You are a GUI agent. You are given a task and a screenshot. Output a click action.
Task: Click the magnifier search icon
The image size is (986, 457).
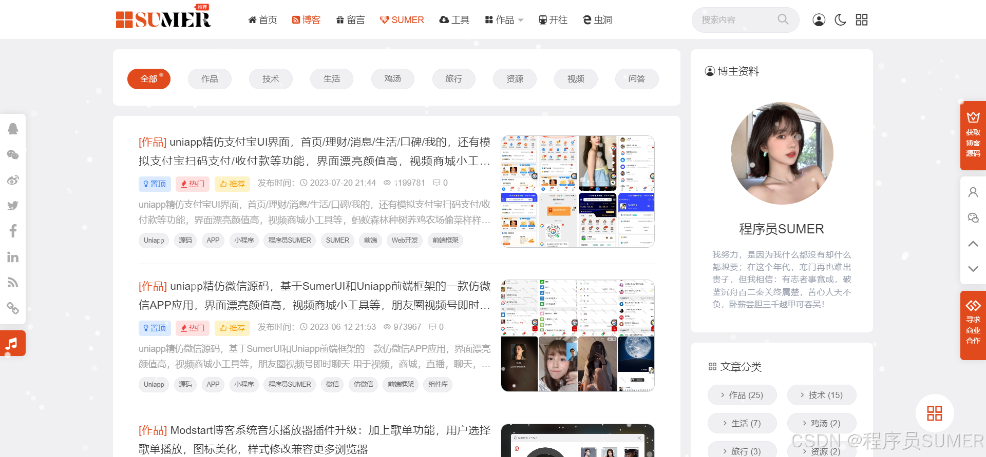pyautogui.click(x=783, y=19)
